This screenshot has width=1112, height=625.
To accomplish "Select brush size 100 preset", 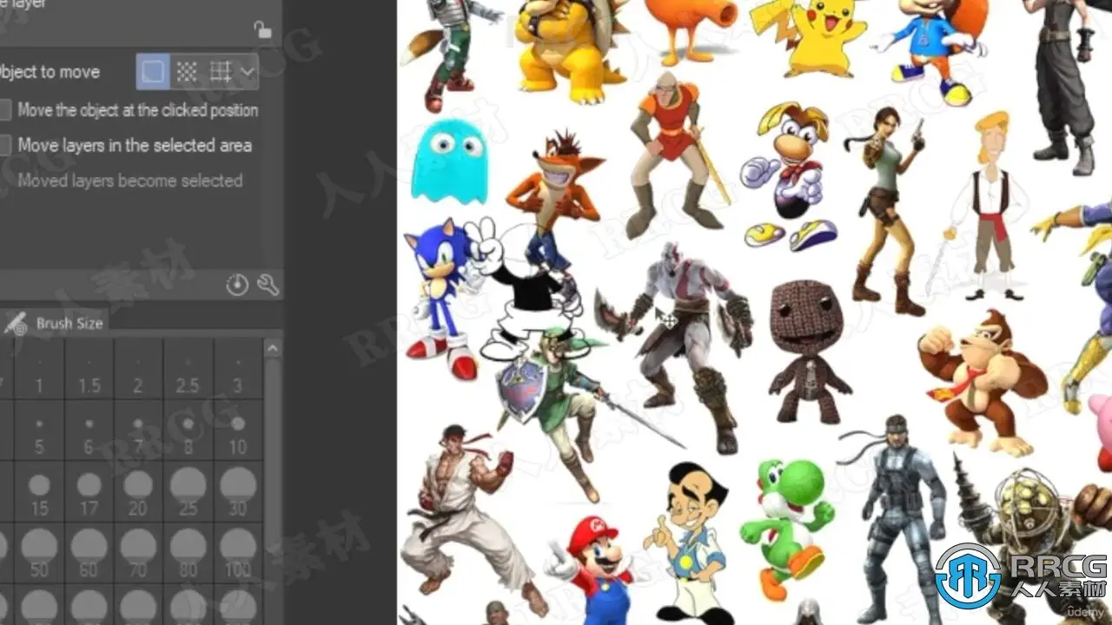I will (238, 554).
